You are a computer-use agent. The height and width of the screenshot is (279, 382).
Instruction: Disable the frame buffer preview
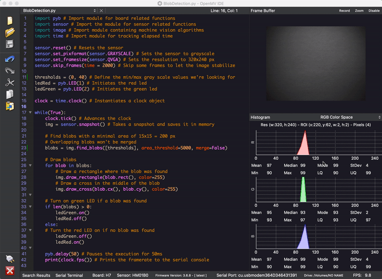point(374,10)
